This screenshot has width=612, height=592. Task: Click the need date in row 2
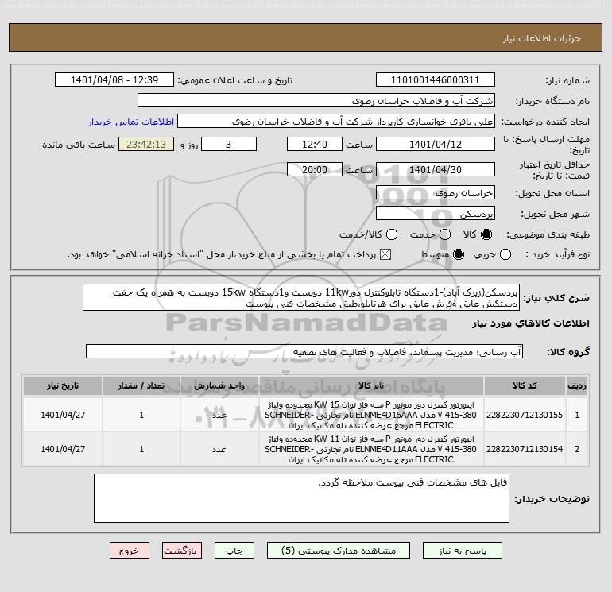[63, 449]
